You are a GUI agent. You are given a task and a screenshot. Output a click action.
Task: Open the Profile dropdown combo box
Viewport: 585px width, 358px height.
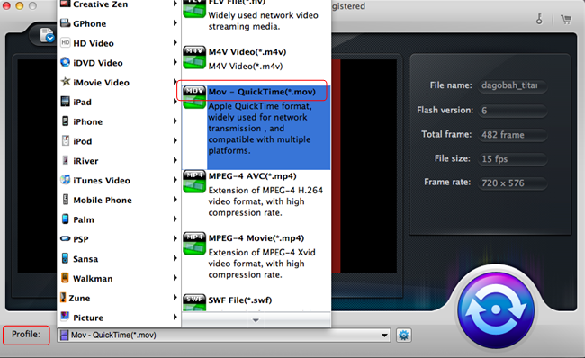point(223,335)
